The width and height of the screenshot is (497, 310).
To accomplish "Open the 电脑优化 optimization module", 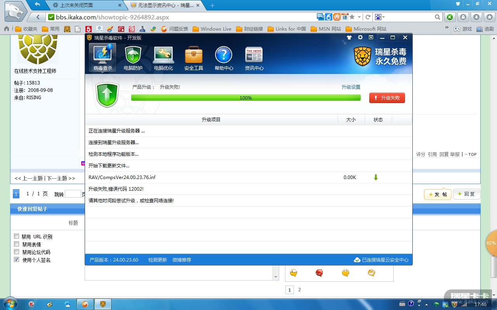I will 163,57.
